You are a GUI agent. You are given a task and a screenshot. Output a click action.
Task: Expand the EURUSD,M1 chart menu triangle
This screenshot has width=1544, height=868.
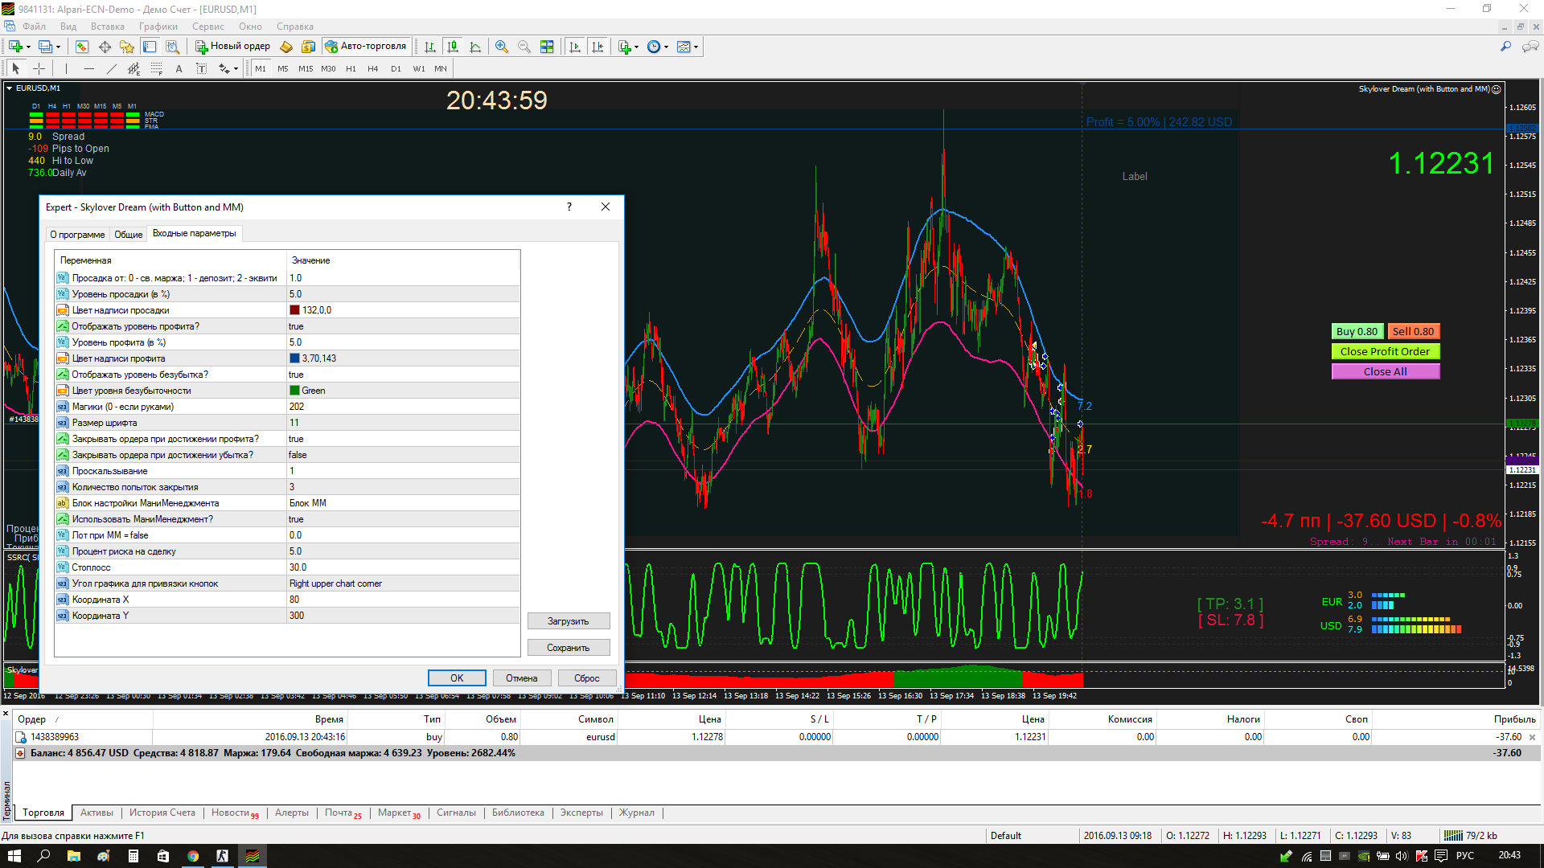[10, 88]
